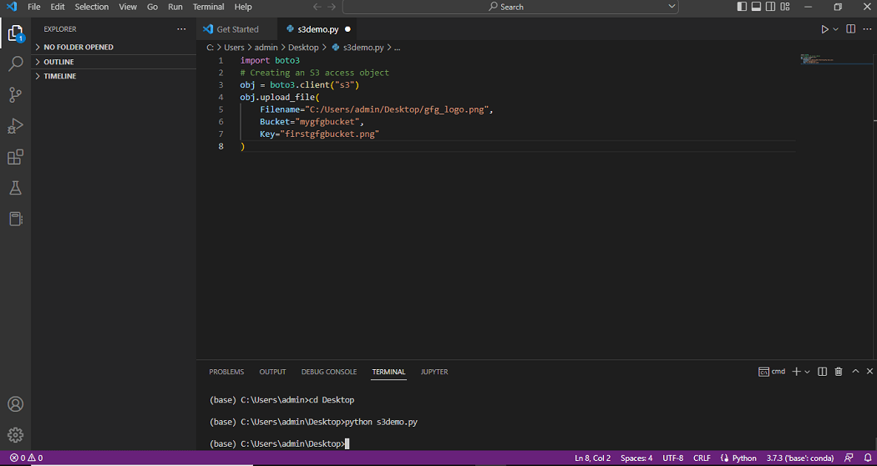Open the new terminal launch profile dropdown
The image size is (877, 466).
point(807,372)
